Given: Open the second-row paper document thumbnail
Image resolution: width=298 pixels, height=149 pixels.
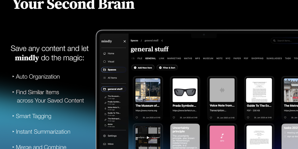Looking at the screenshot, I should coord(259,137).
